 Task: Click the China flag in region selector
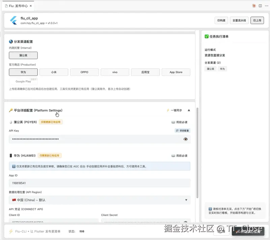tap(14, 200)
